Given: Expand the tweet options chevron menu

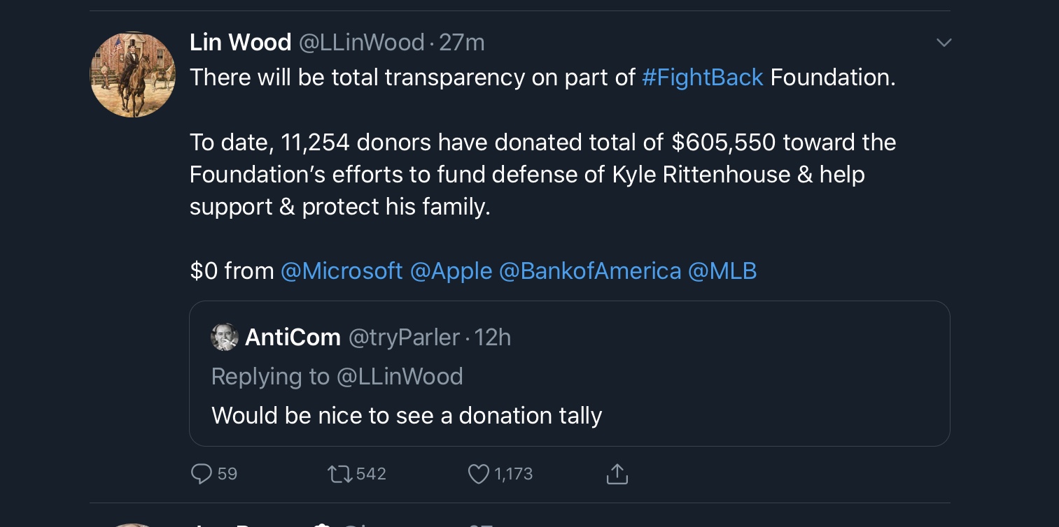Looking at the screenshot, I should pos(944,43).
